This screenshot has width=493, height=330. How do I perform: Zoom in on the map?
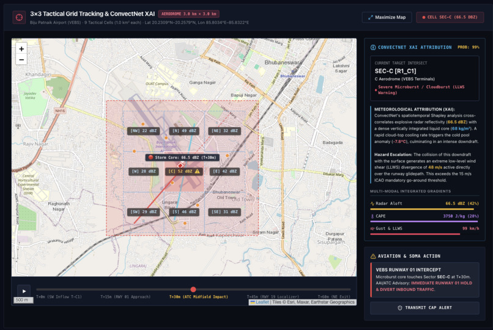click(21, 49)
